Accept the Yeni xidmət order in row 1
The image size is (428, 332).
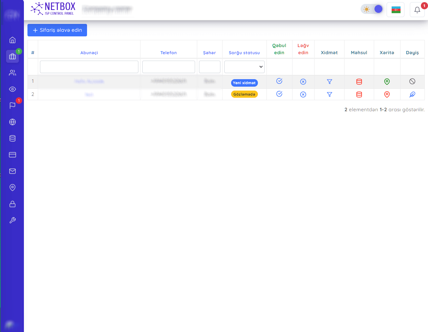pos(279,81)
